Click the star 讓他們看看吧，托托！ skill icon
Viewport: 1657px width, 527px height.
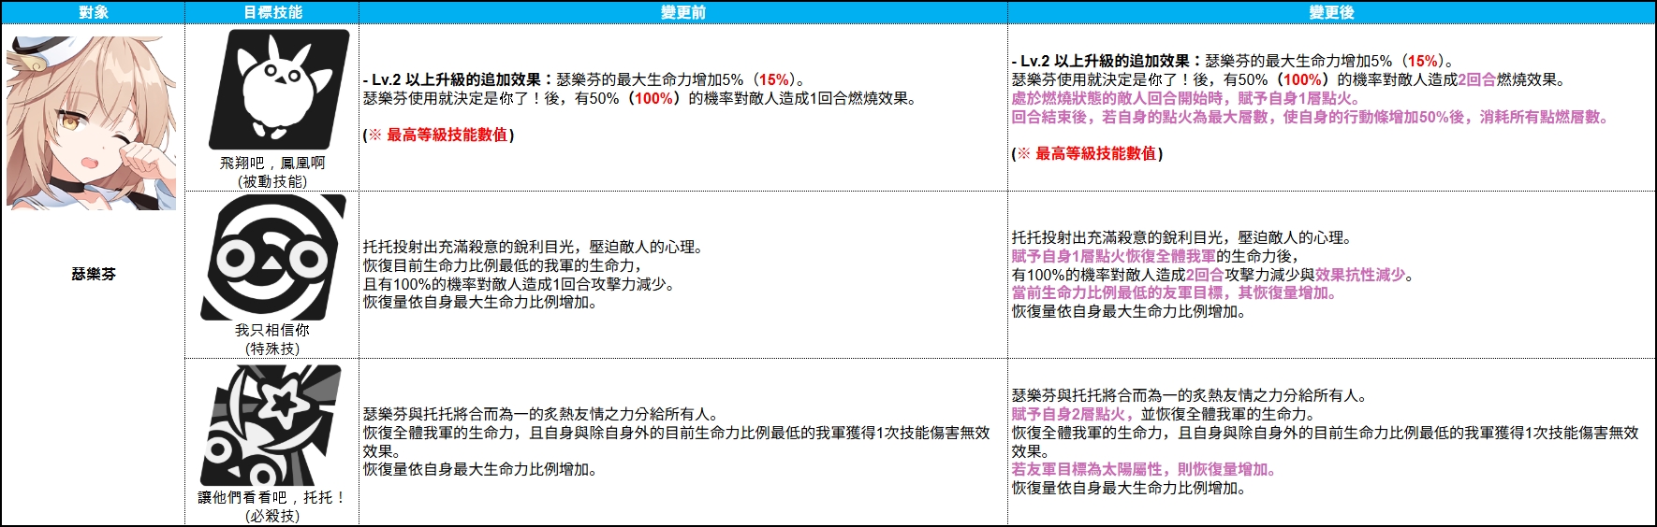point(271,425)
